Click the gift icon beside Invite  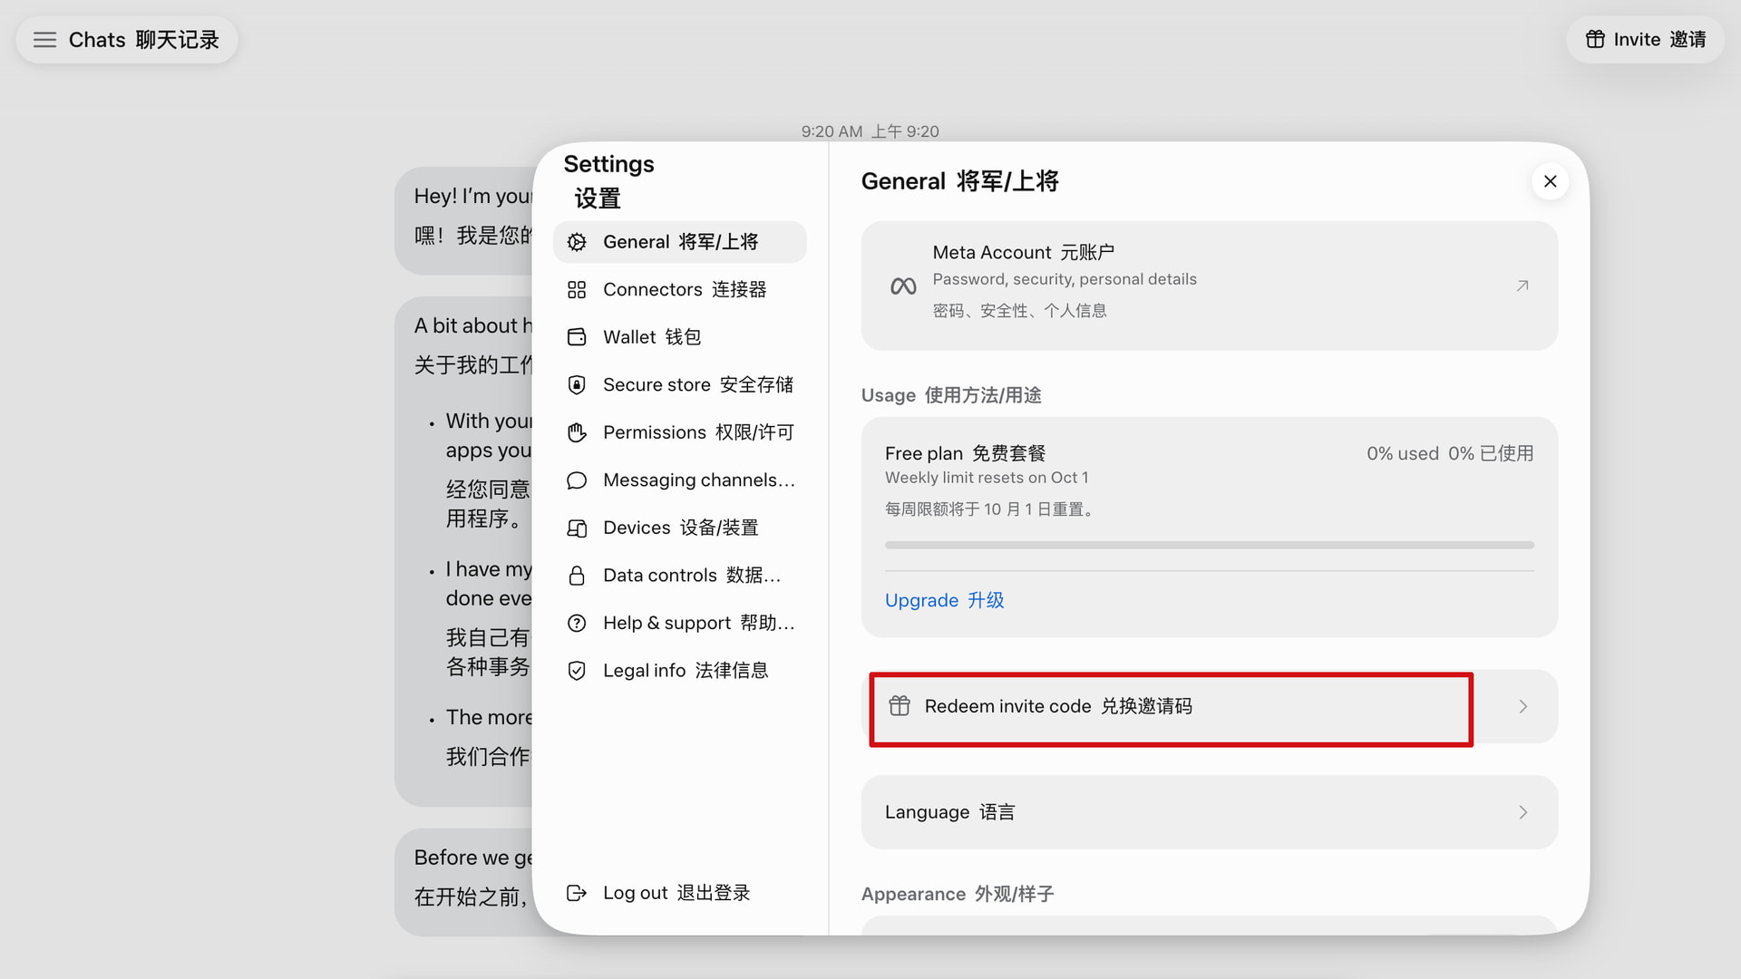point(1595,39)
